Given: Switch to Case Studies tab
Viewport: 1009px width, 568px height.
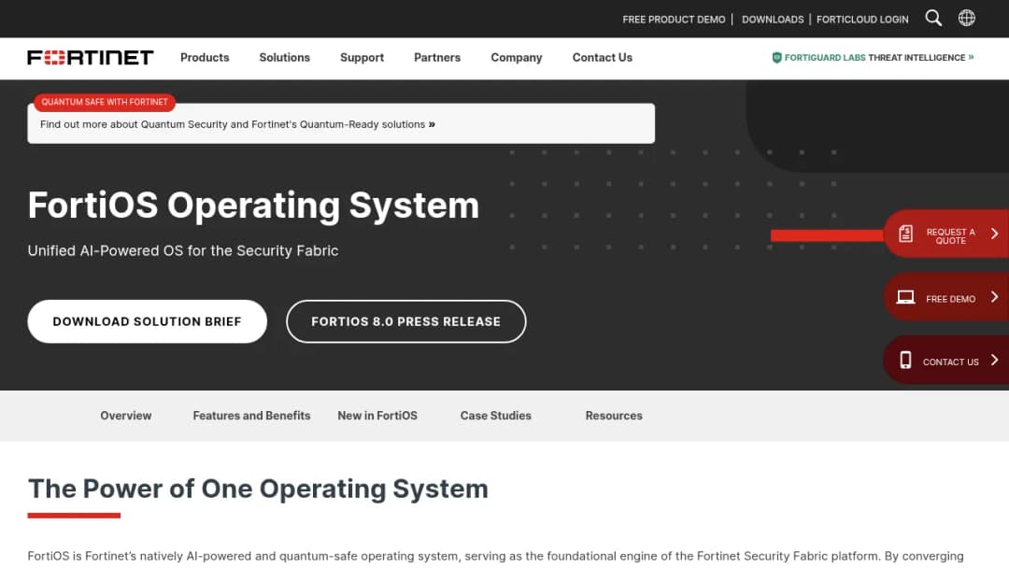Looking at the screenshot, I should pyautogui.click(x=495, y=416).
